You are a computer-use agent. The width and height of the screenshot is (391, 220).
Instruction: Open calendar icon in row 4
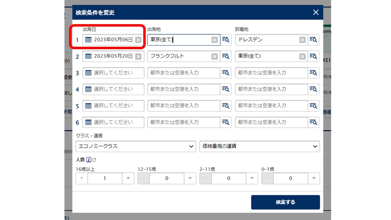[x=88, y=89]
